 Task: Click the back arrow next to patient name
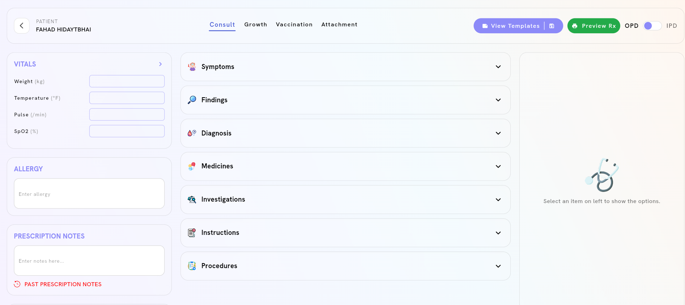(22, 26)
